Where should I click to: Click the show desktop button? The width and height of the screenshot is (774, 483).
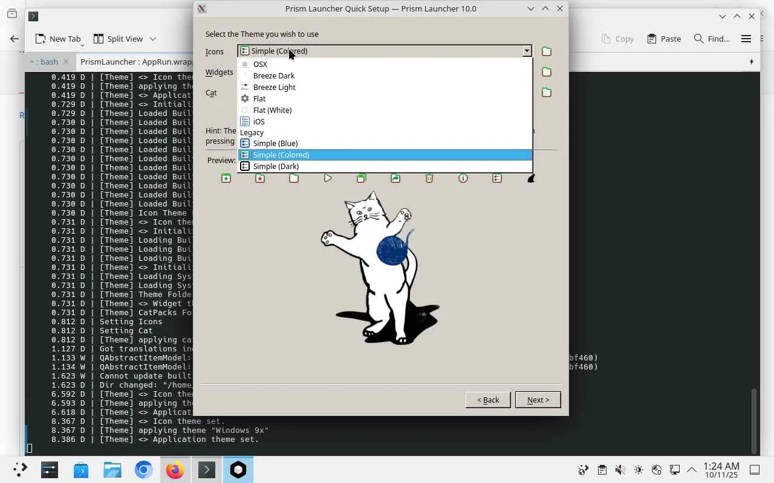755,470
